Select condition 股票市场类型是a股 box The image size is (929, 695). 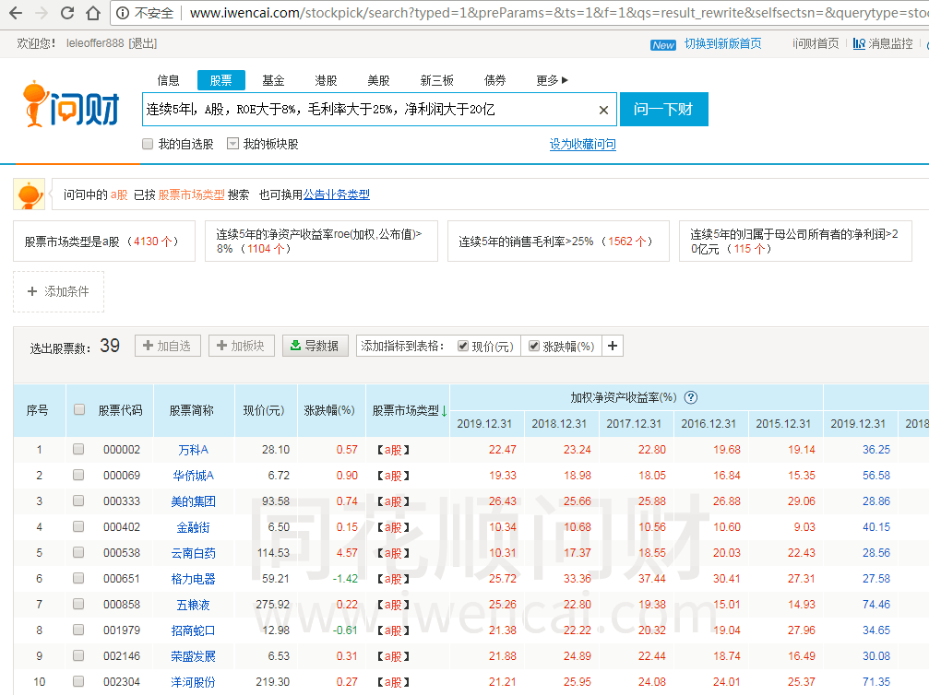point(104,241)
